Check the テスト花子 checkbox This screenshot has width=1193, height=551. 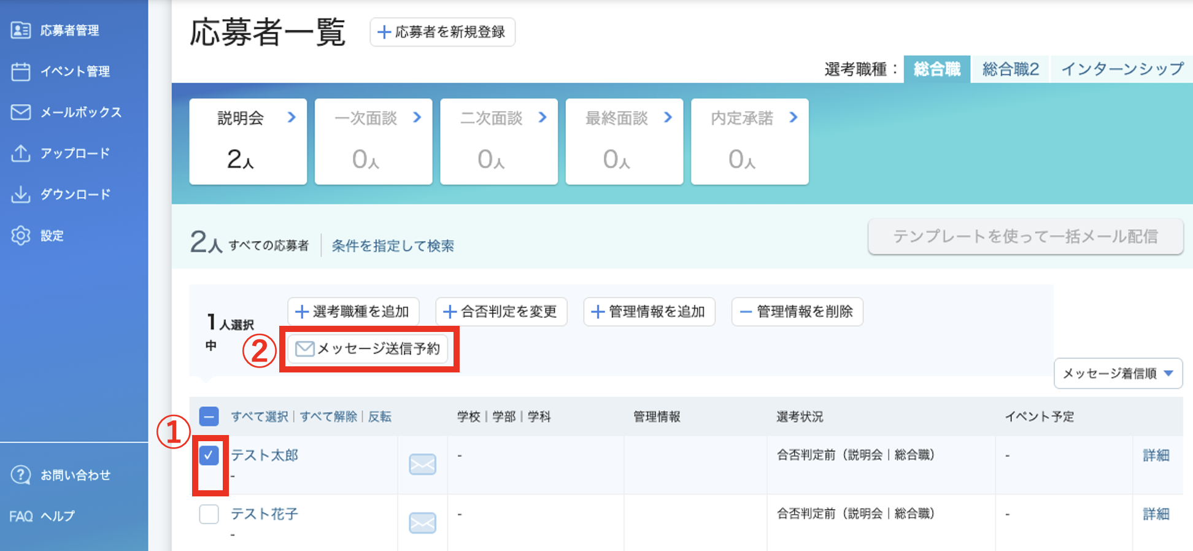click(x=209, y=514)
